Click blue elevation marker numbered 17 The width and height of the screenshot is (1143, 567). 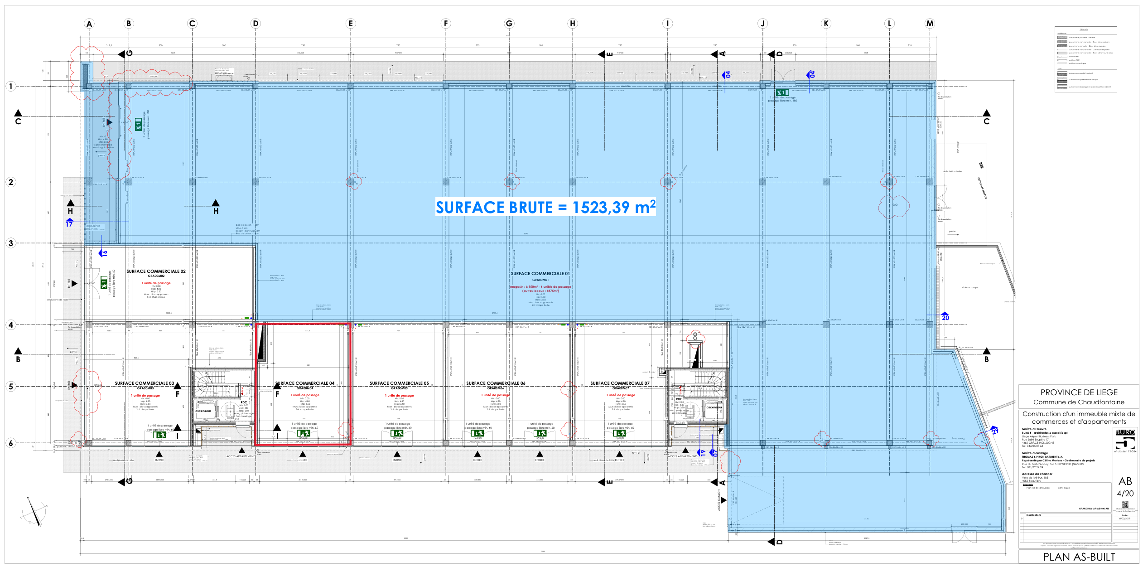coord(69,223)
